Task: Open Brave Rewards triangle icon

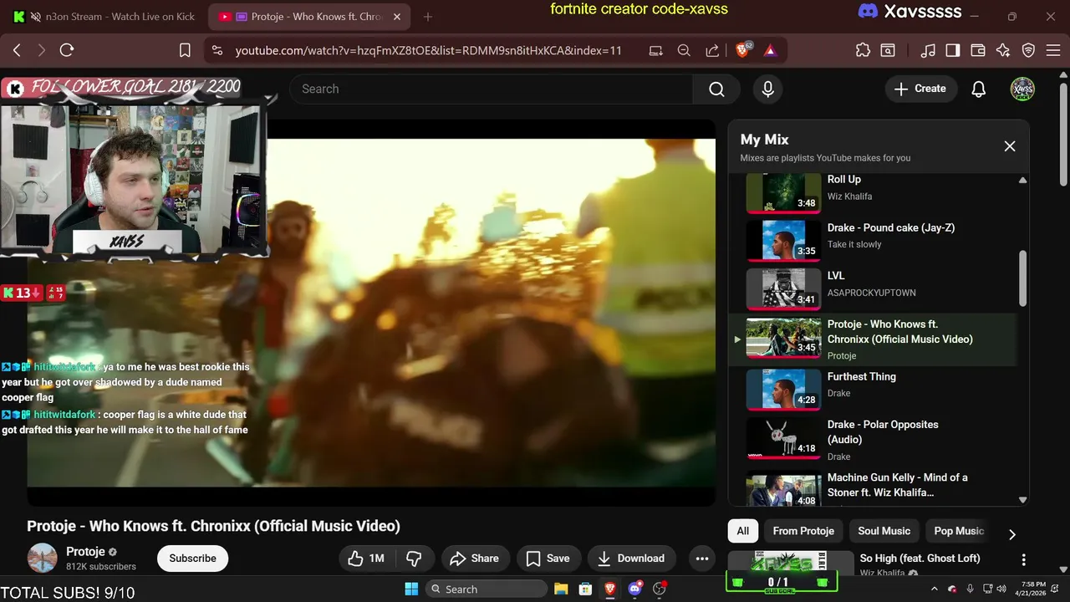Action: coord(770,50)
